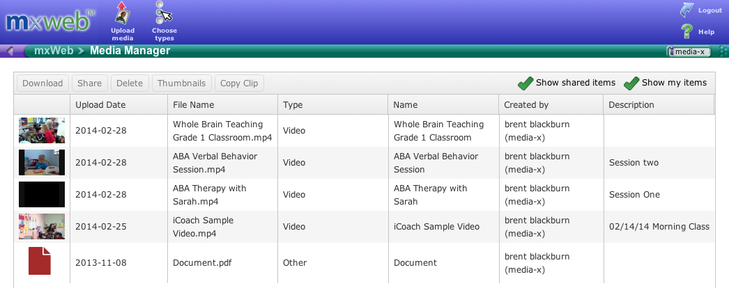Open the Choose types icon
This screenshot has width=729, height=288.
pyautogui.click(x=164, y=13)
